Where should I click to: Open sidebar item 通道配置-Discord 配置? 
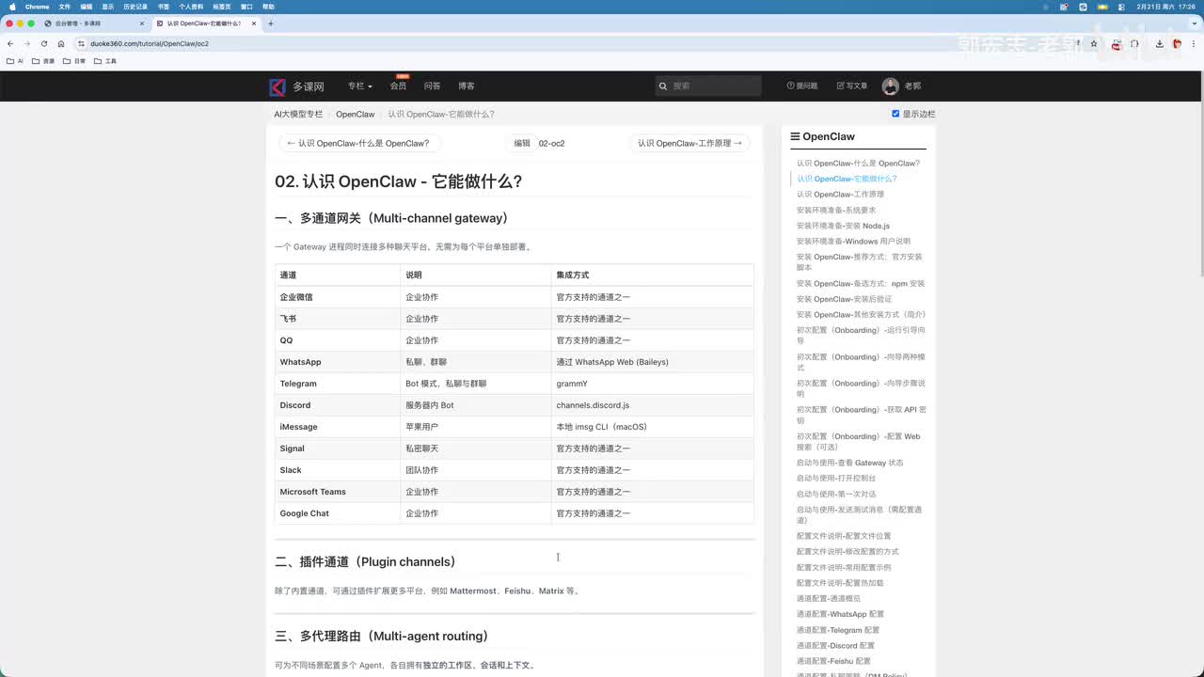836,646
